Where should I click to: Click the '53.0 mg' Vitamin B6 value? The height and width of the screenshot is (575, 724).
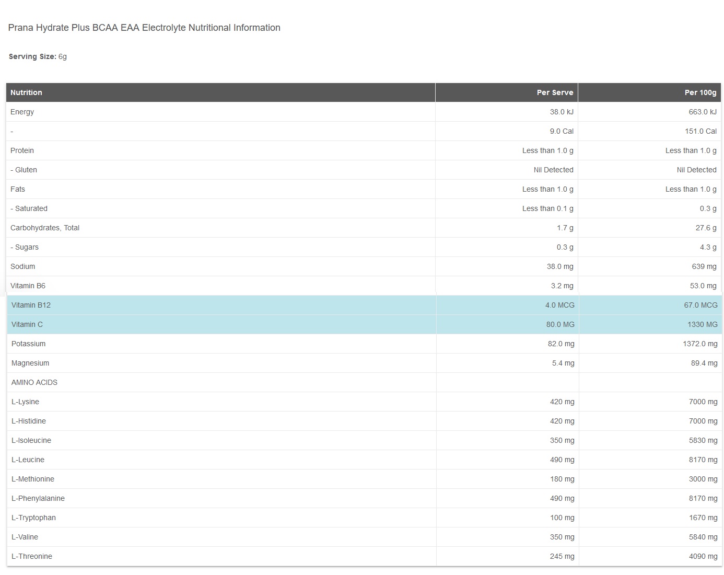[703, 286]
